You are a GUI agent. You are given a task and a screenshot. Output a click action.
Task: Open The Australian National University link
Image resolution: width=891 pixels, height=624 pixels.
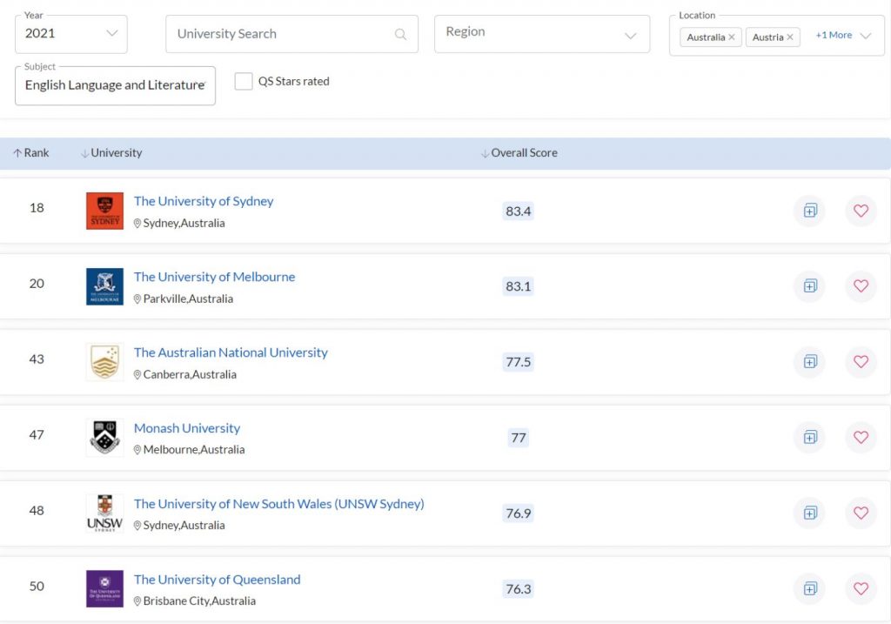231,352
